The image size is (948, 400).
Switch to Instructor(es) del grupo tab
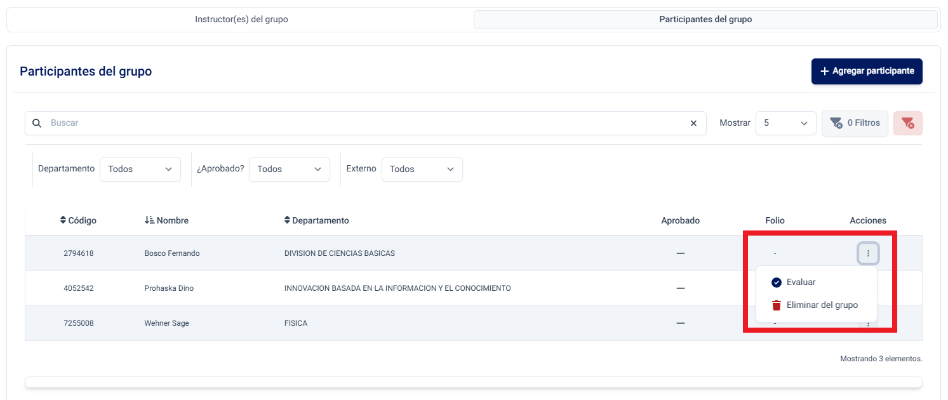point(241,20)
